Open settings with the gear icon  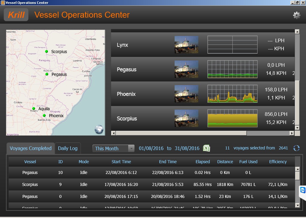coord(296,15)
